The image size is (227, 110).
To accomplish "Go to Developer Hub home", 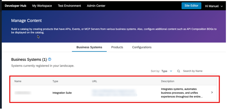I will tap(16, 6).
